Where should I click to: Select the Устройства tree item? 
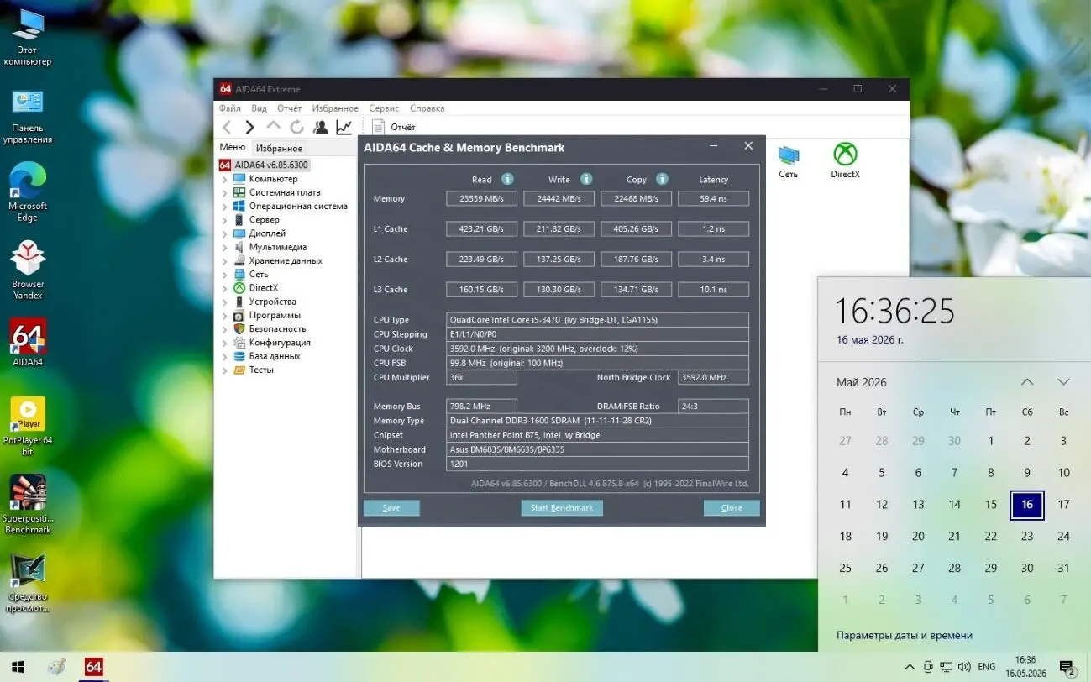point(272,302)
